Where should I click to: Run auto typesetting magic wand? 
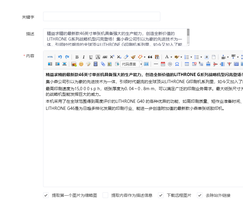[x=140, y=57]
